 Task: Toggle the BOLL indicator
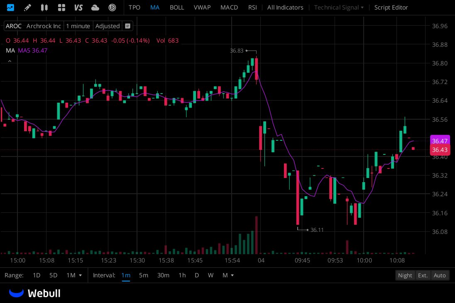[177, 7]
